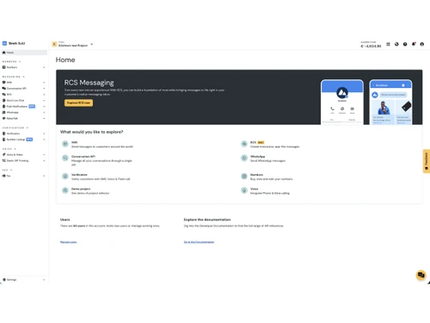Open SMS in the sidebar
The width and height of the screenshot is (430, 323).
click(24, 83)
